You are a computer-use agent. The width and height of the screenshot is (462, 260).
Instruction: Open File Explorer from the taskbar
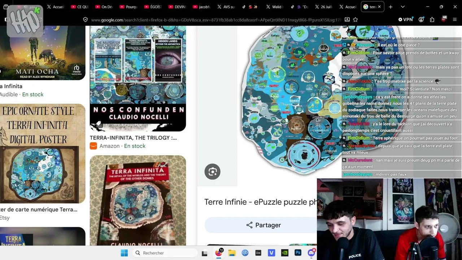point(232,253)
